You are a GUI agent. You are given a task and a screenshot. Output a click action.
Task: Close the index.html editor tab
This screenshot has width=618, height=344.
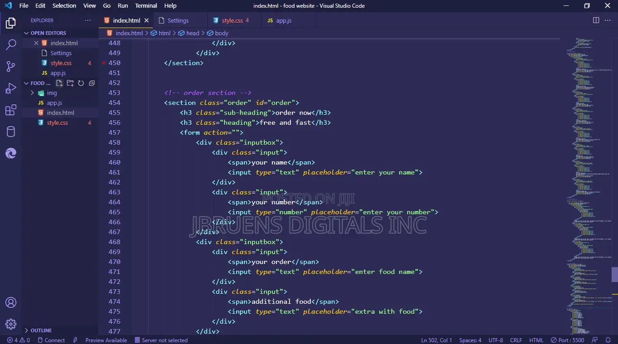(147, 20)
